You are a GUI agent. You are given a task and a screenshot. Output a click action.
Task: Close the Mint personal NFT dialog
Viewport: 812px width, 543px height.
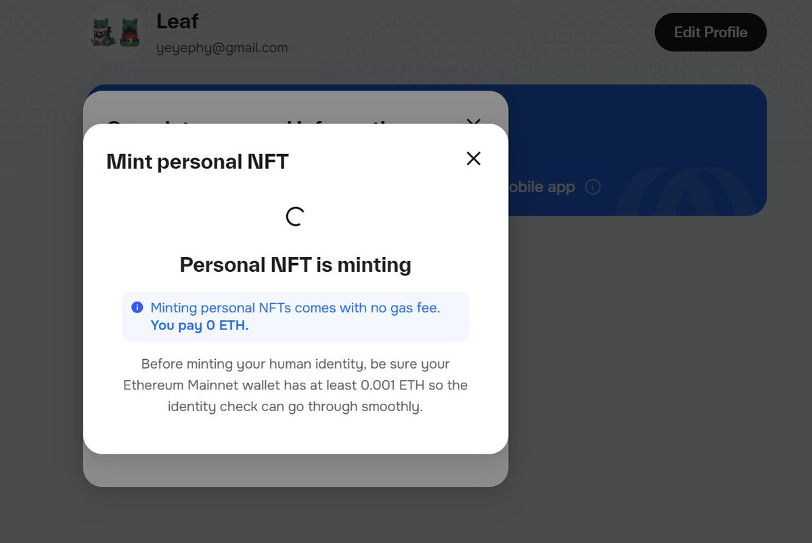click(474, 158)
